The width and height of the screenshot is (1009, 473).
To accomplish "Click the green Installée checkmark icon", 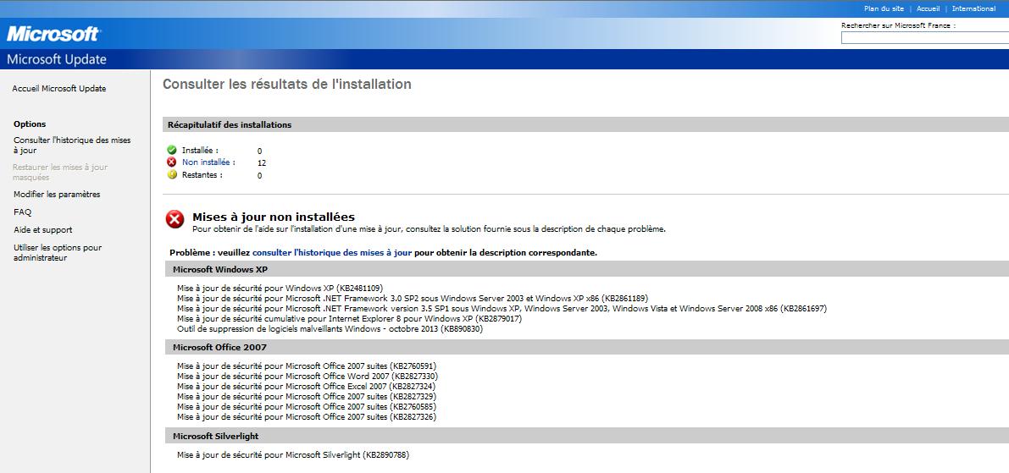I will 172,150.
